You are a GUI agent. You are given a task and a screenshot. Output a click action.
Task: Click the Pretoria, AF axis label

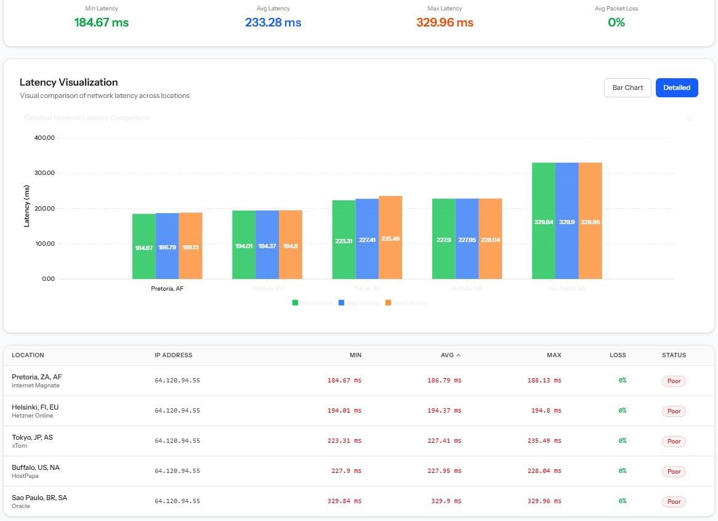pyautogui.click(x=167, y=289)
